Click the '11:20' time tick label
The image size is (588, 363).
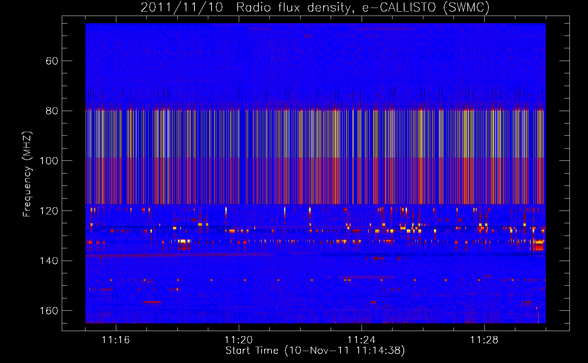(x=238, y=340)
